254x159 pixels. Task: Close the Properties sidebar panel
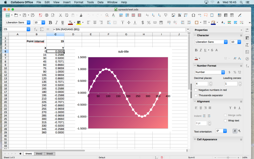click(241, 30)
